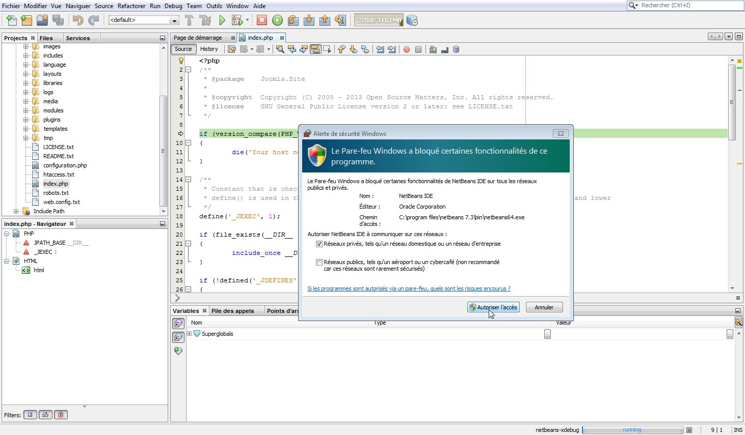Select the JPATH_BASE item in Navigator
The image size is (745, 435).
[61, 243]
